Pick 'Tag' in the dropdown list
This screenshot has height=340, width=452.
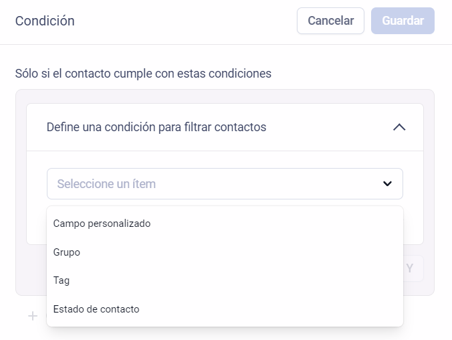[x=62, y=280]
